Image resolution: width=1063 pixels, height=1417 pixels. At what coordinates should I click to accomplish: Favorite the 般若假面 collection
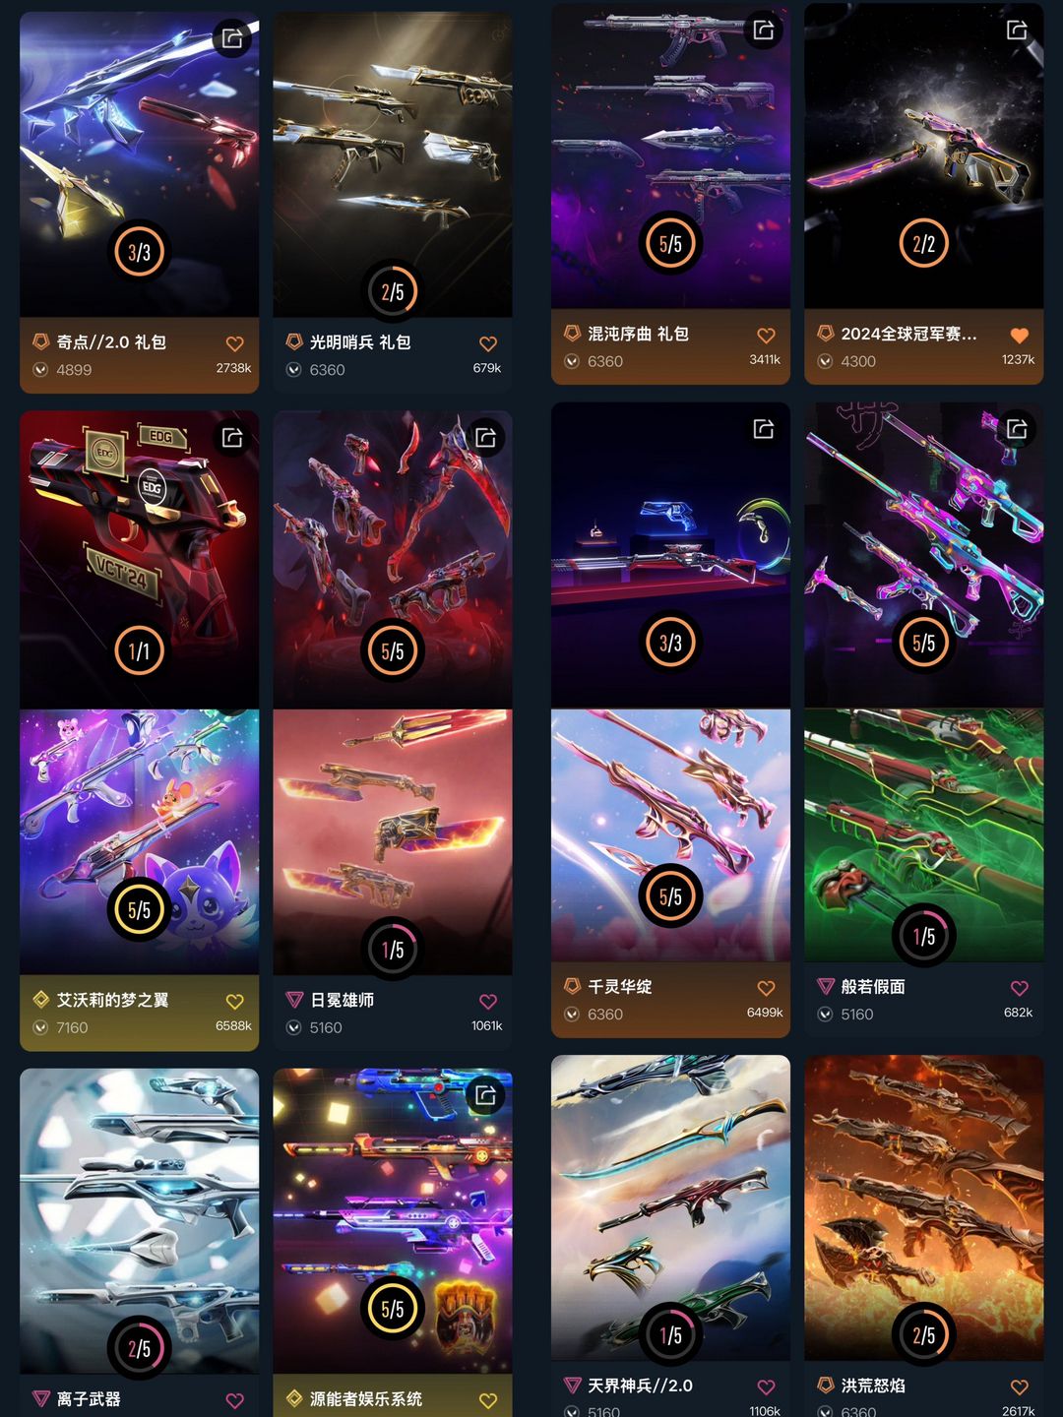(1020, 988)
